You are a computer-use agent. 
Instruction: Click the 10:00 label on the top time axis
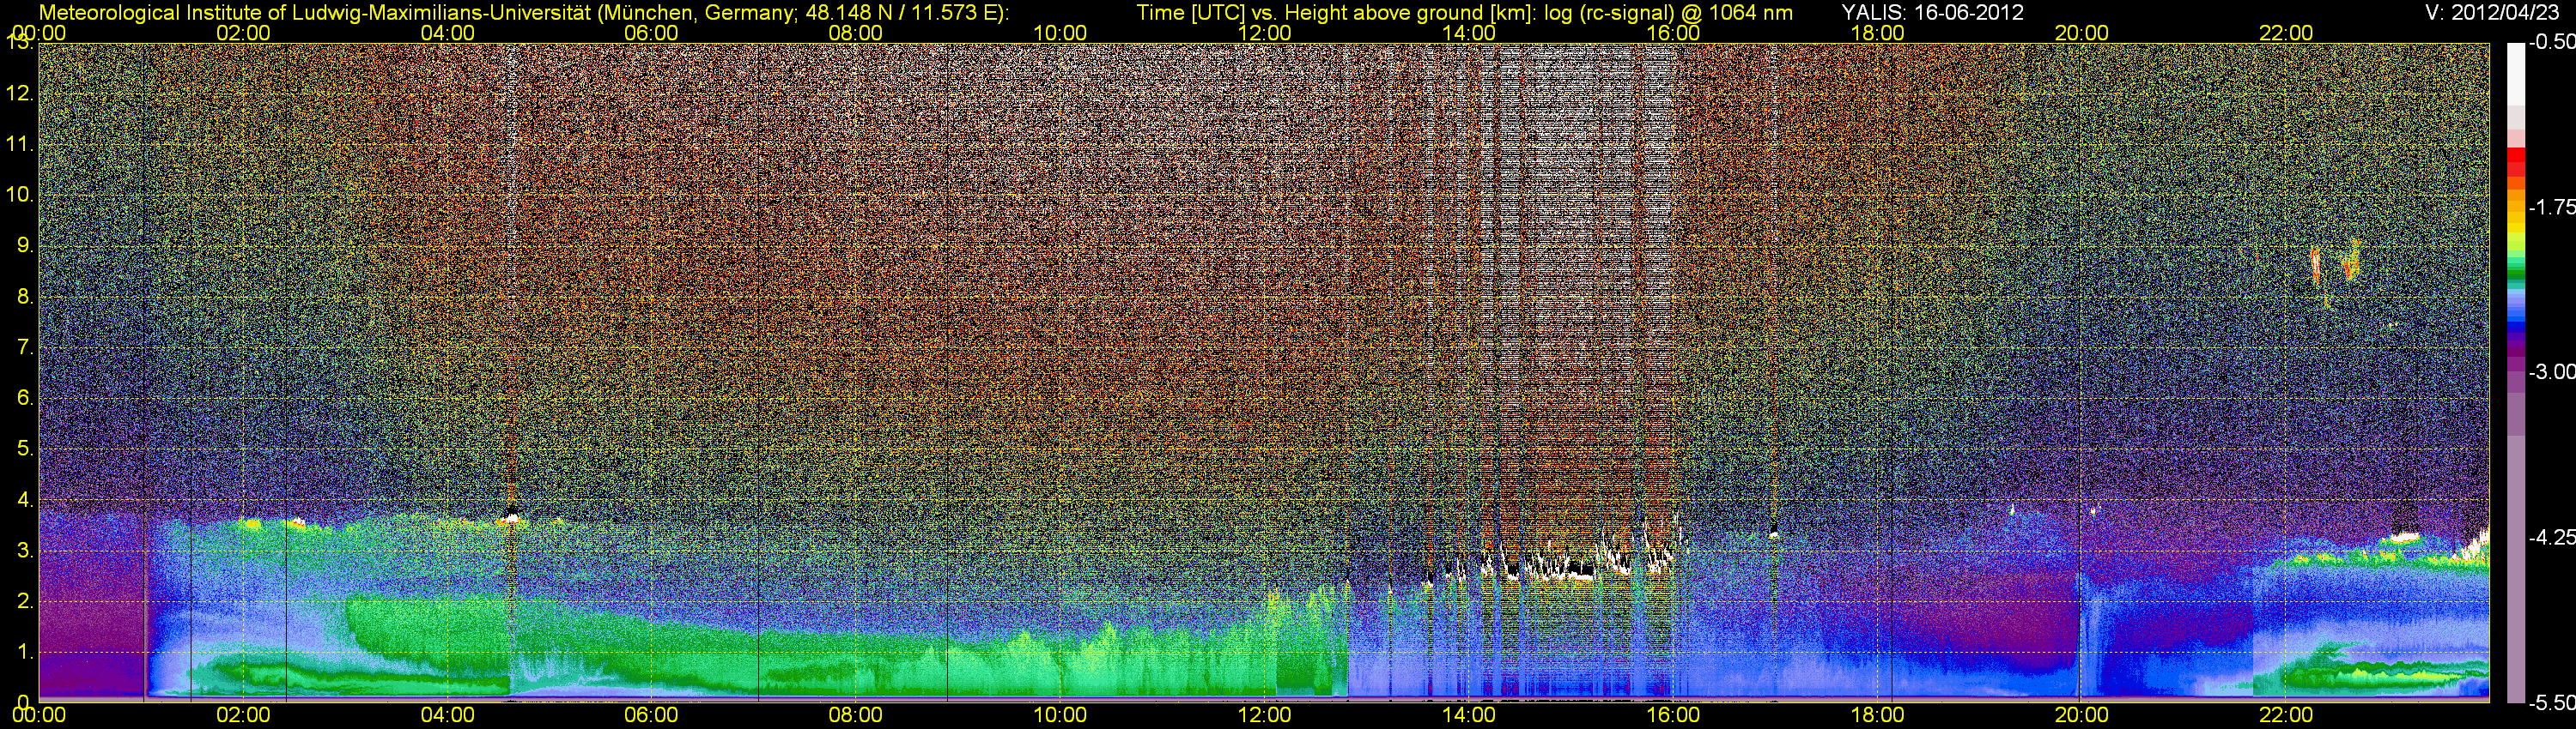[x=1060, y=33]
